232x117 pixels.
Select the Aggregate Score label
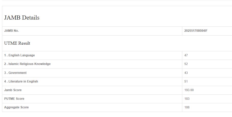16,107
